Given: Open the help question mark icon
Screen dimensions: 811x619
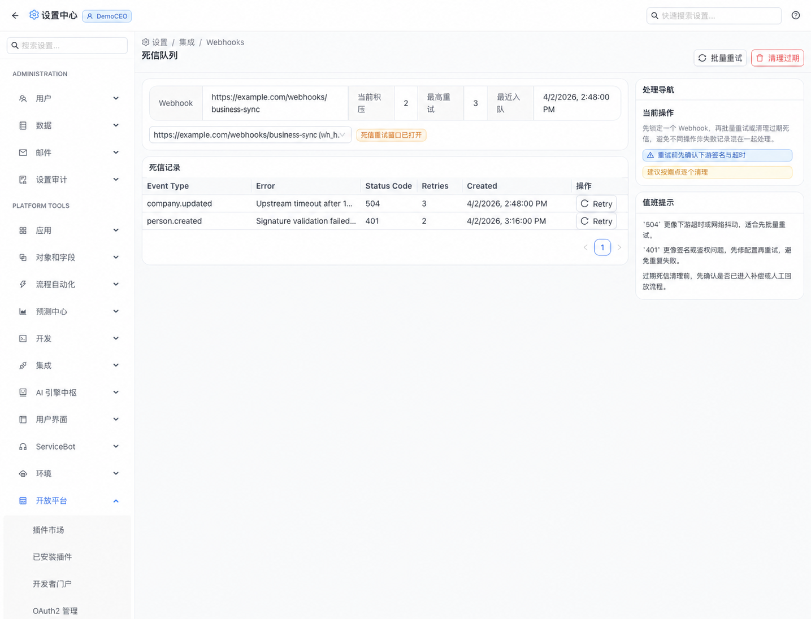Looking at the screenshot, I should 796,16.
